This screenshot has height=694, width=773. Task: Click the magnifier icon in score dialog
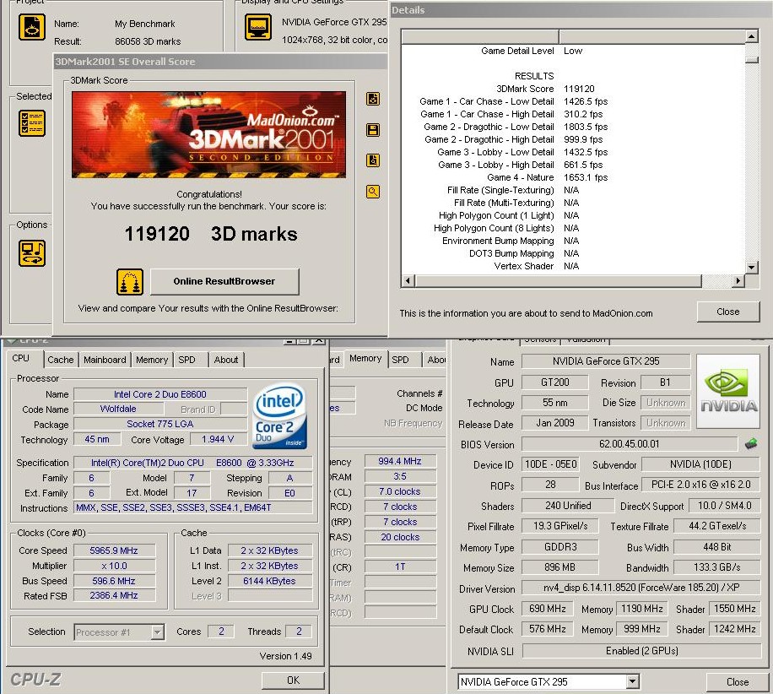tap(373, 192)
